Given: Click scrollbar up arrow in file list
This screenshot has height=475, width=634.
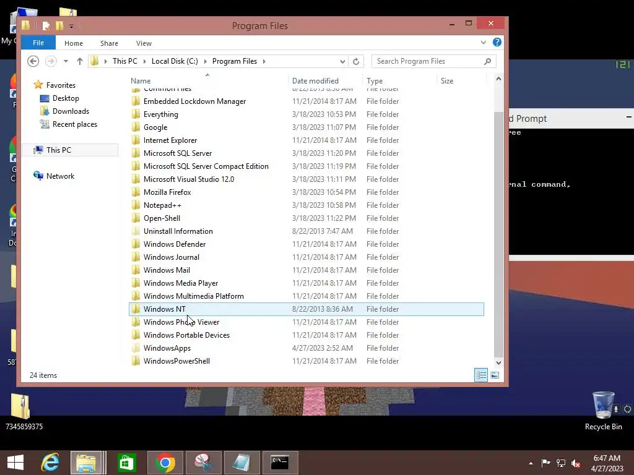Looking at the screenshot, I should (498, 79).
